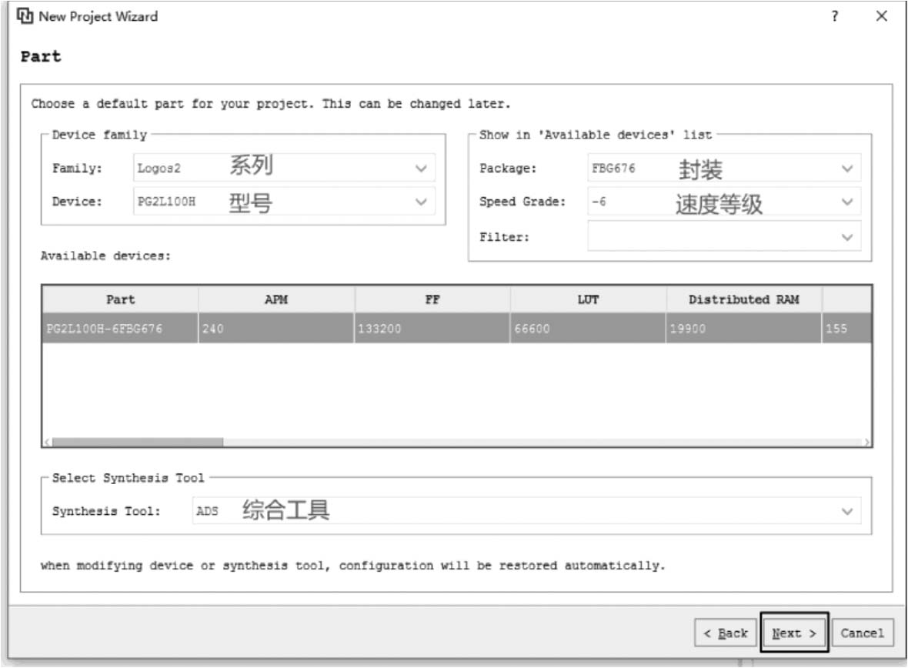
Task: Click the FF column header
Action: pos(432,299)
